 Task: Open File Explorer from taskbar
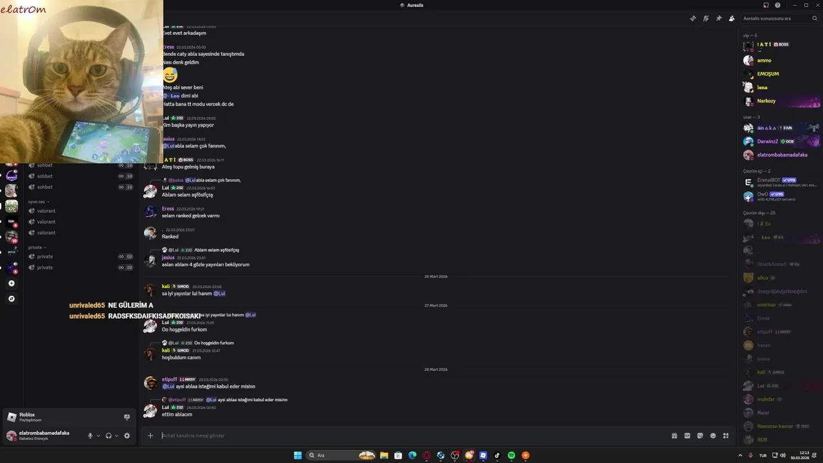click(x=384, y=455)
